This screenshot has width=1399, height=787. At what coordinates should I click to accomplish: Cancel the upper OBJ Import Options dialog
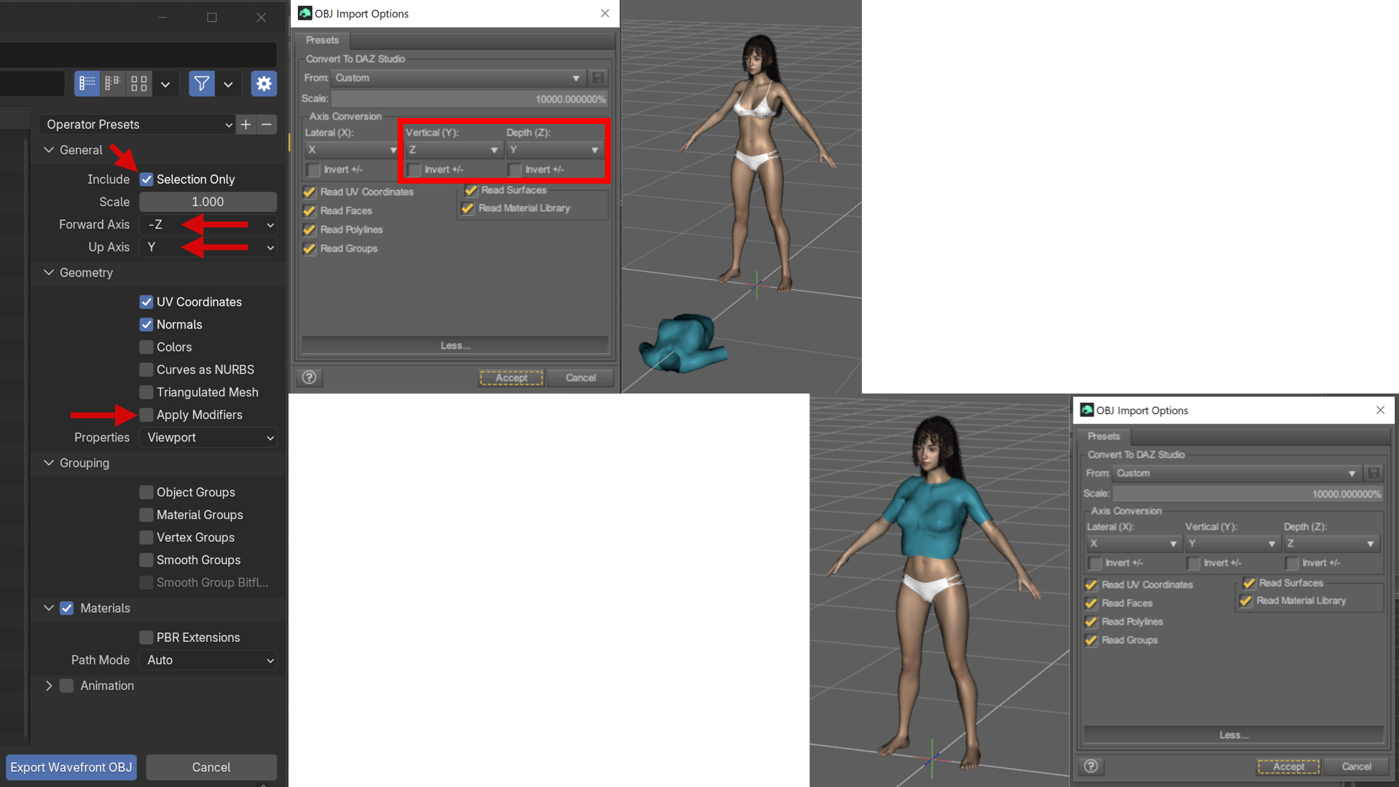click(581, 377)
